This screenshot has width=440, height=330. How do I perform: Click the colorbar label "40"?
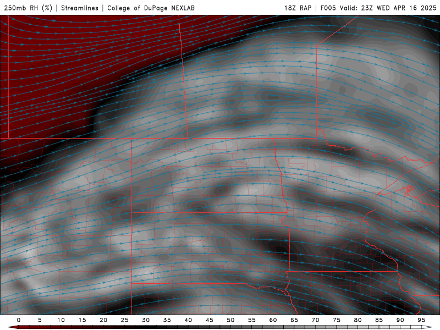pos(188,320)
